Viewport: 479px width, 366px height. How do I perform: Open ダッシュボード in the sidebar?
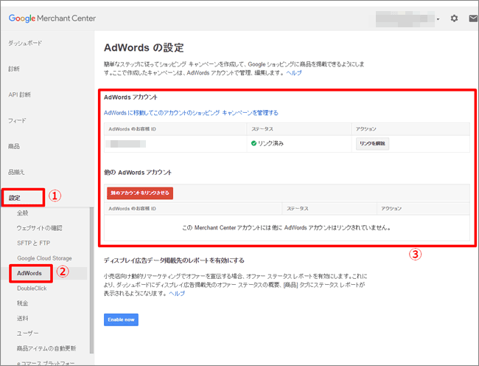[25, 43]
